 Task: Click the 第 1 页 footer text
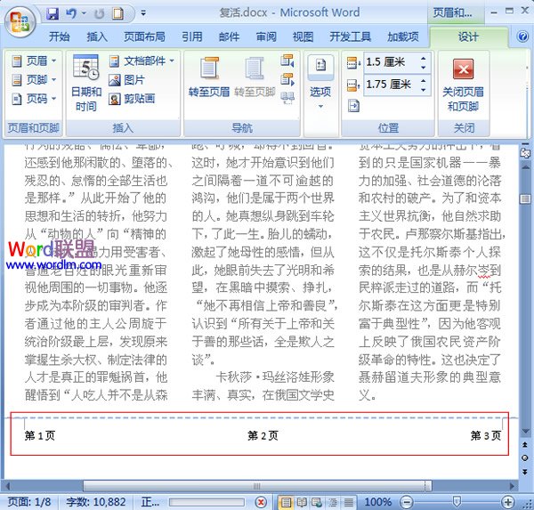pos(40,435)
